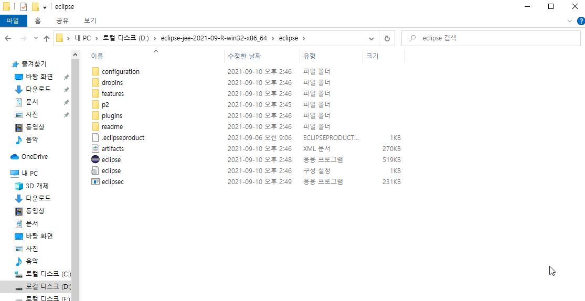This screenshot has width=585, height=301.
Task: Open the 홈 ribbon tab
Action: click(x=38, y=21)
